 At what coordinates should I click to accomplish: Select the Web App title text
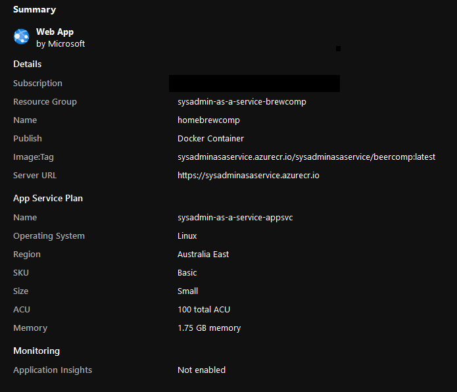coord(55,32)
